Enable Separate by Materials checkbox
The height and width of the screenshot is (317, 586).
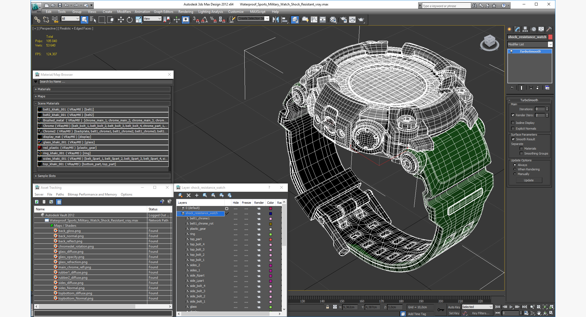point(521,148)
